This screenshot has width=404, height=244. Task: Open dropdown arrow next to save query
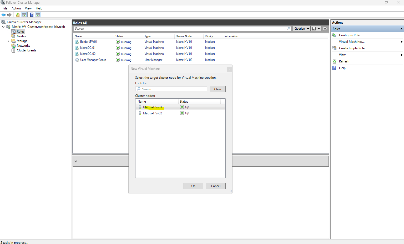(x=319, y=29)
